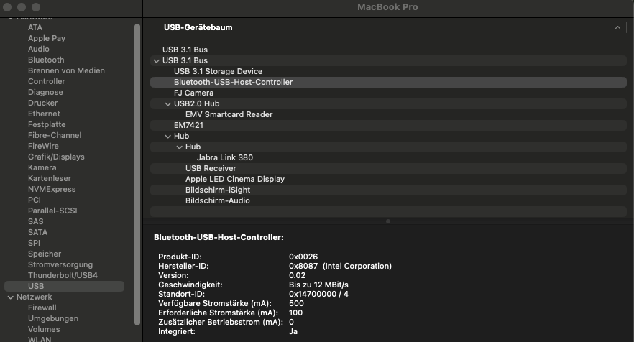634x342 pixels.
Task: Click the split-pane divider handle
Action: (388, 221)
